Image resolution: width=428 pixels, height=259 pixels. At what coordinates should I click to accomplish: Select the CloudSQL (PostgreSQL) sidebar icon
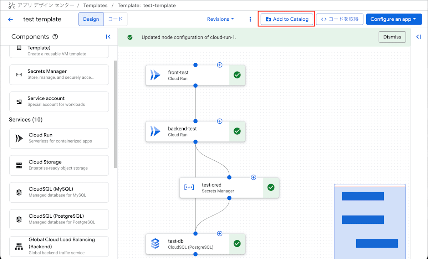pyautogui.click(x=19, y=219)
